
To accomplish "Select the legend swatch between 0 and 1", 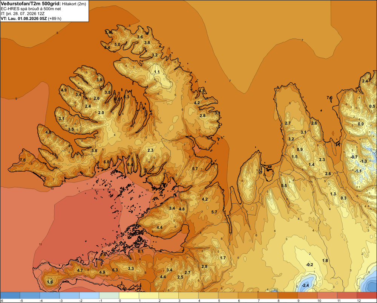I will point(129,295).
